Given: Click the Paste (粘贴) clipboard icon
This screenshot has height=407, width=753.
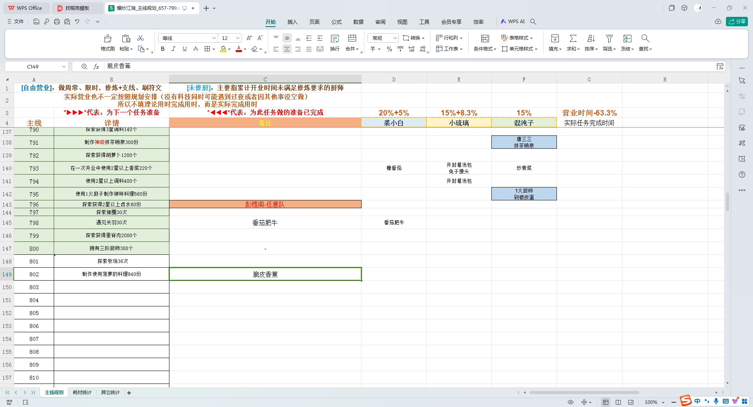Looking at the screenshot, I should [x=126, y=38].
